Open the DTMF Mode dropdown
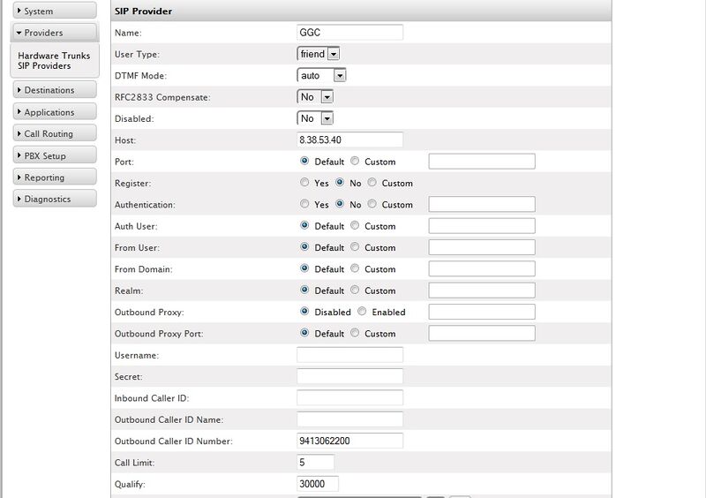 click(x=321, y=76)
